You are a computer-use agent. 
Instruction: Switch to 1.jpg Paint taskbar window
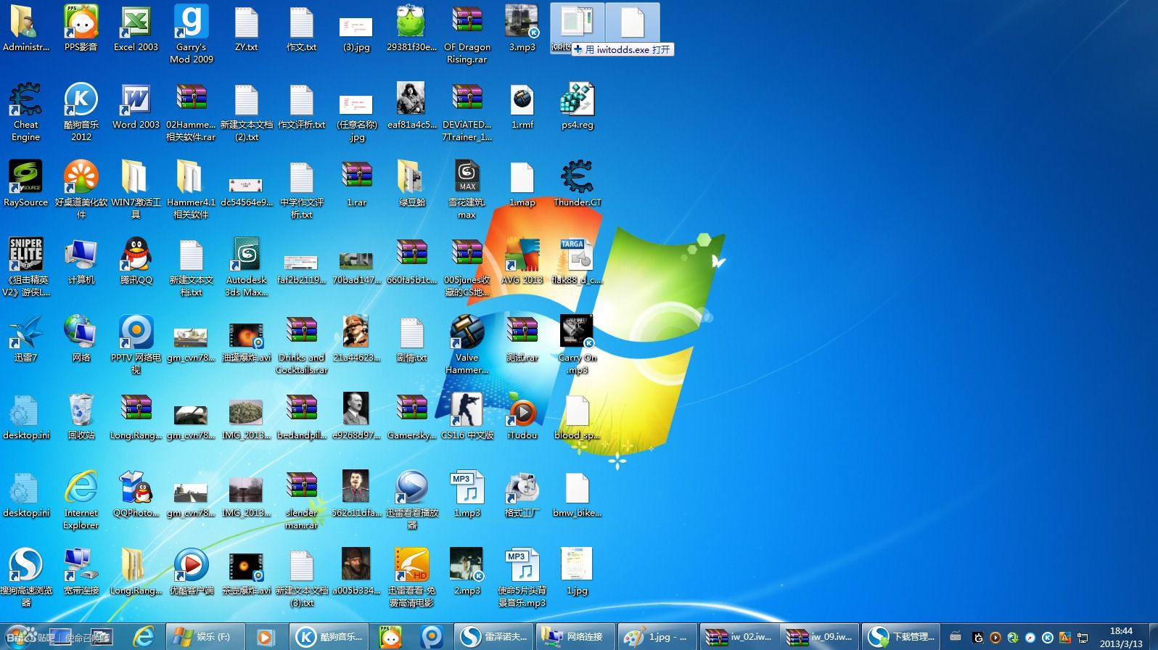coord(657,637)
